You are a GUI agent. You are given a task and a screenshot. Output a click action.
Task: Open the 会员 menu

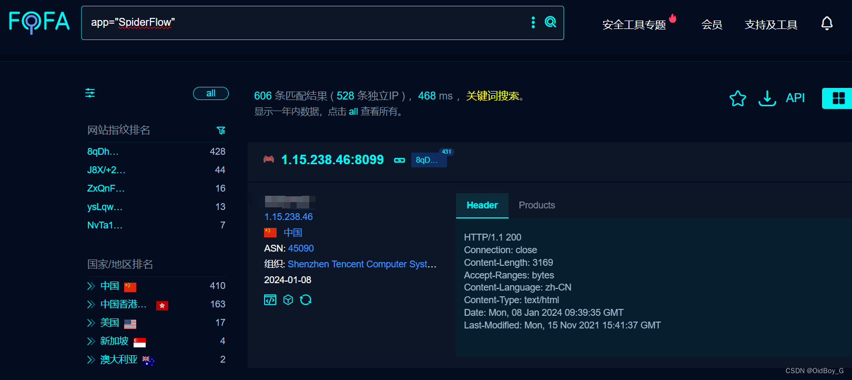coord(712,25)
